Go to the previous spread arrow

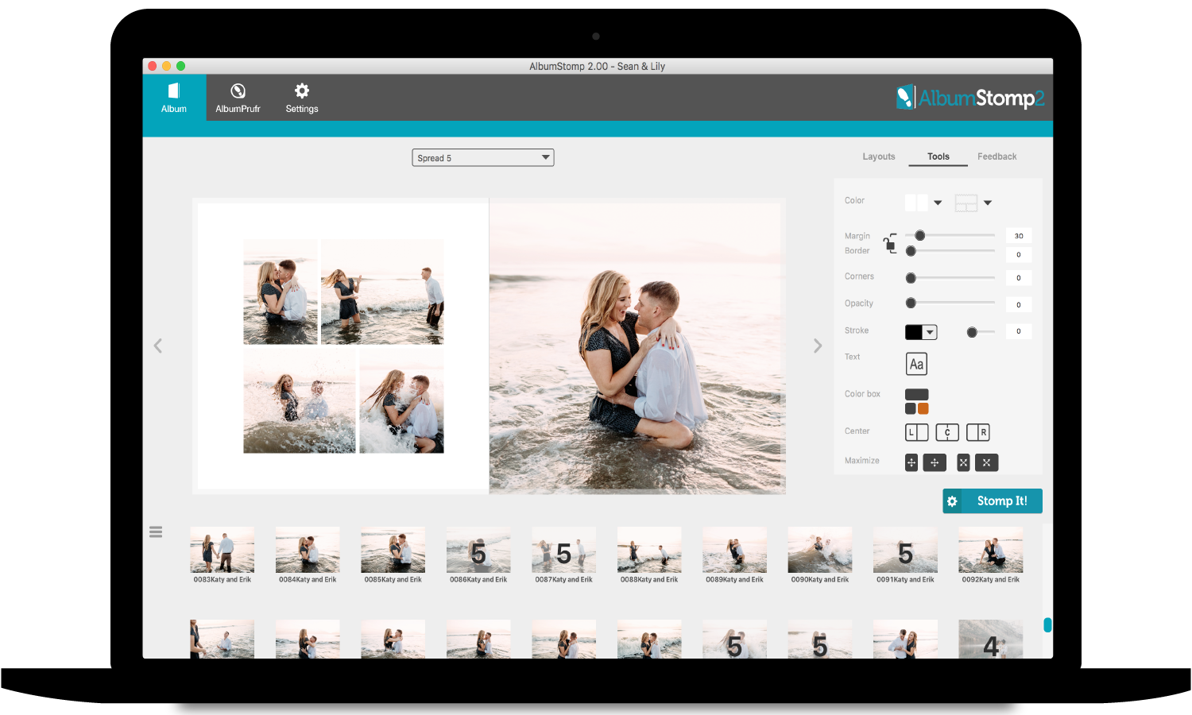[x=158, y=346]
